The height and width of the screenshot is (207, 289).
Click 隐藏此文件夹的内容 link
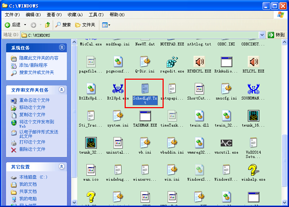tap(39, 58)
